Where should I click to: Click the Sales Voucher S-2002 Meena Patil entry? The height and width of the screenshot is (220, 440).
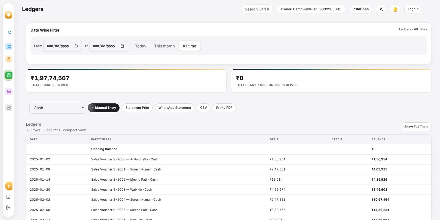(124, 180)
